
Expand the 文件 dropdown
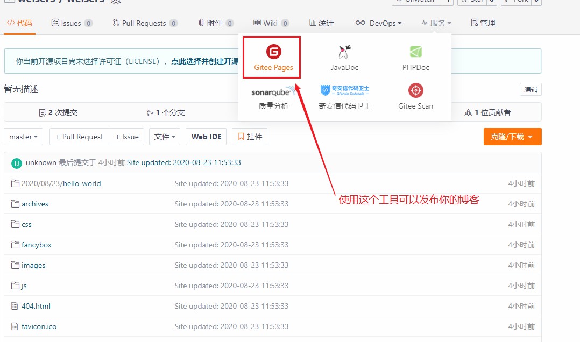click(165, 137)
